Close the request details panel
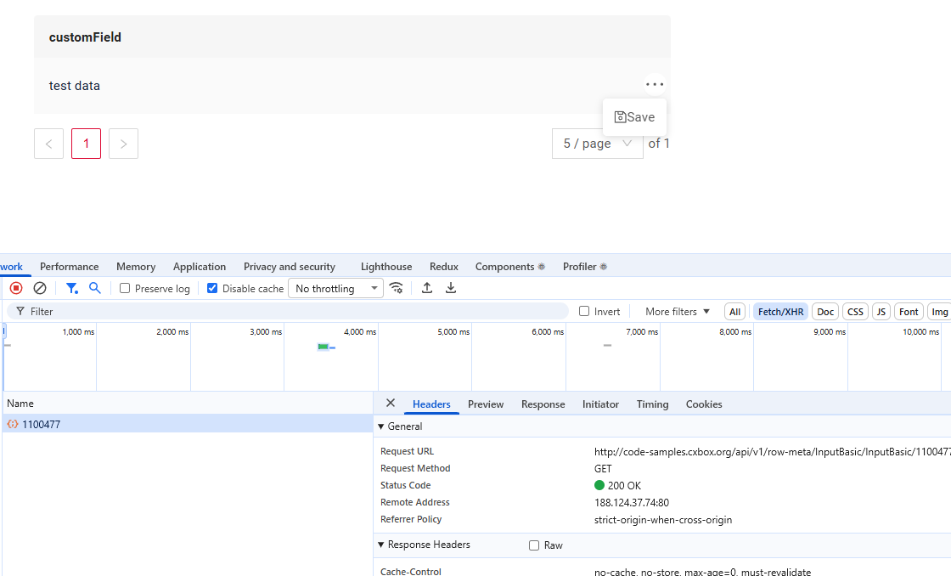 [x=391, y=404]
